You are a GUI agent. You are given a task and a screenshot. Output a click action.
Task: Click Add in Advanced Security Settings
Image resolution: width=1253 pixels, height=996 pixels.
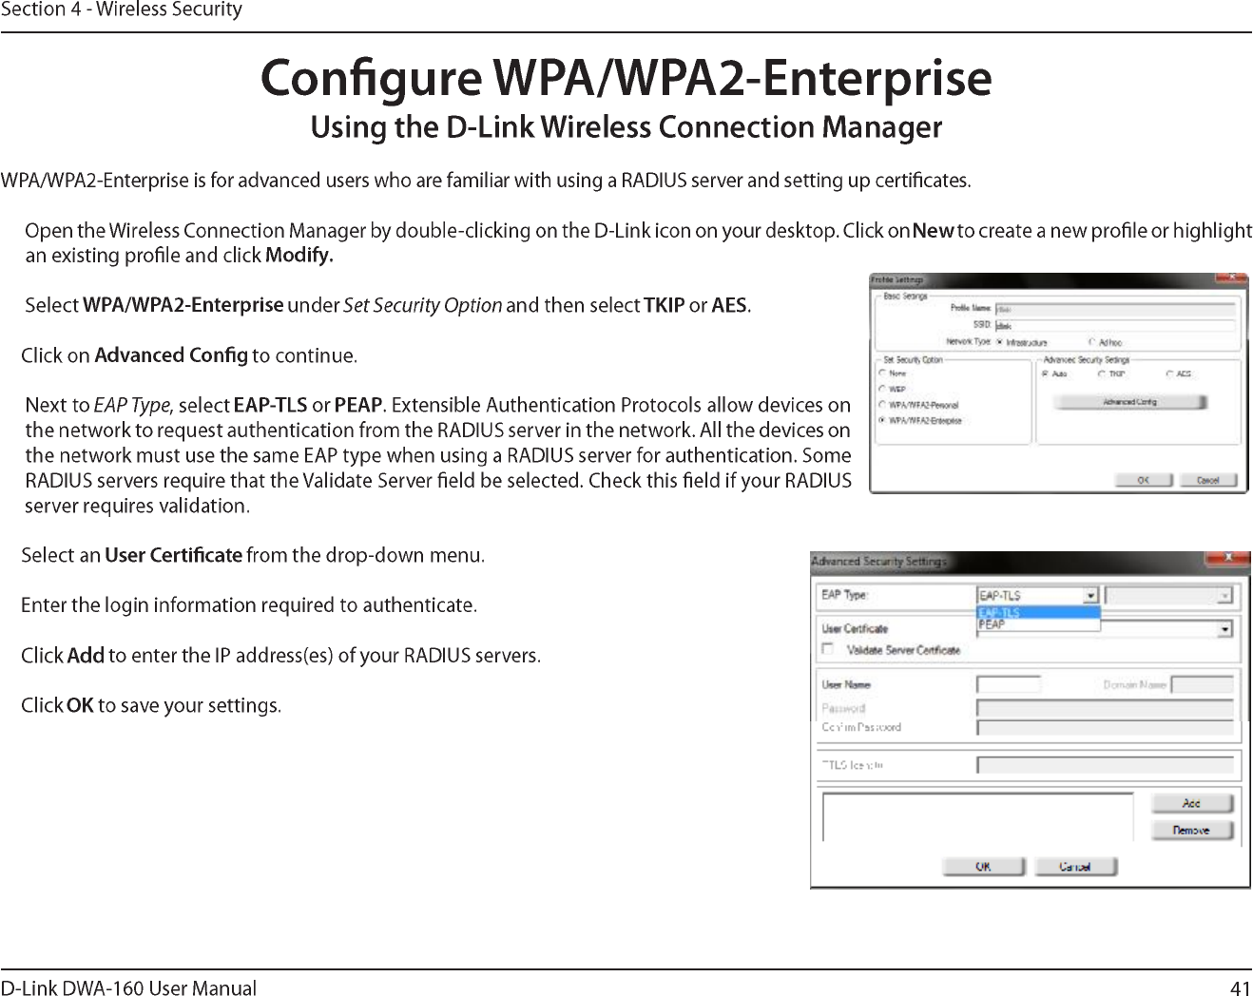tap(1192, 804)
